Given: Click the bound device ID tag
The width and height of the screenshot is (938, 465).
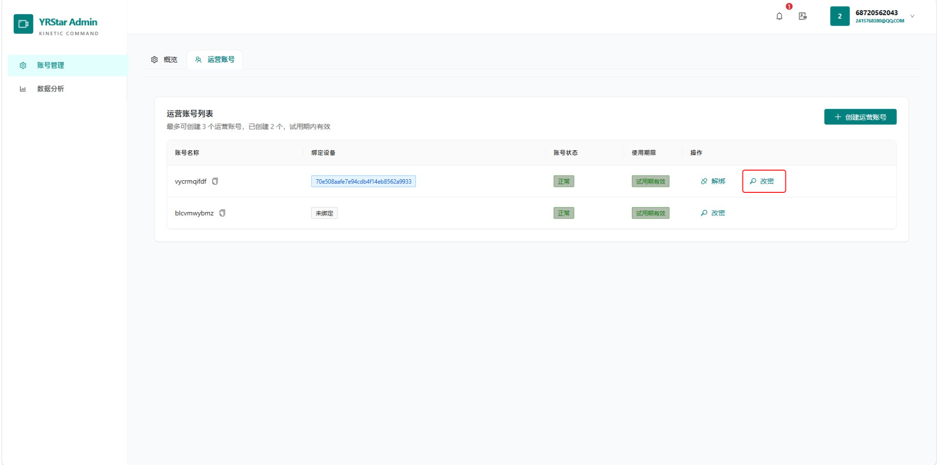Looking at the screenshot, I should tap(363, 181).
